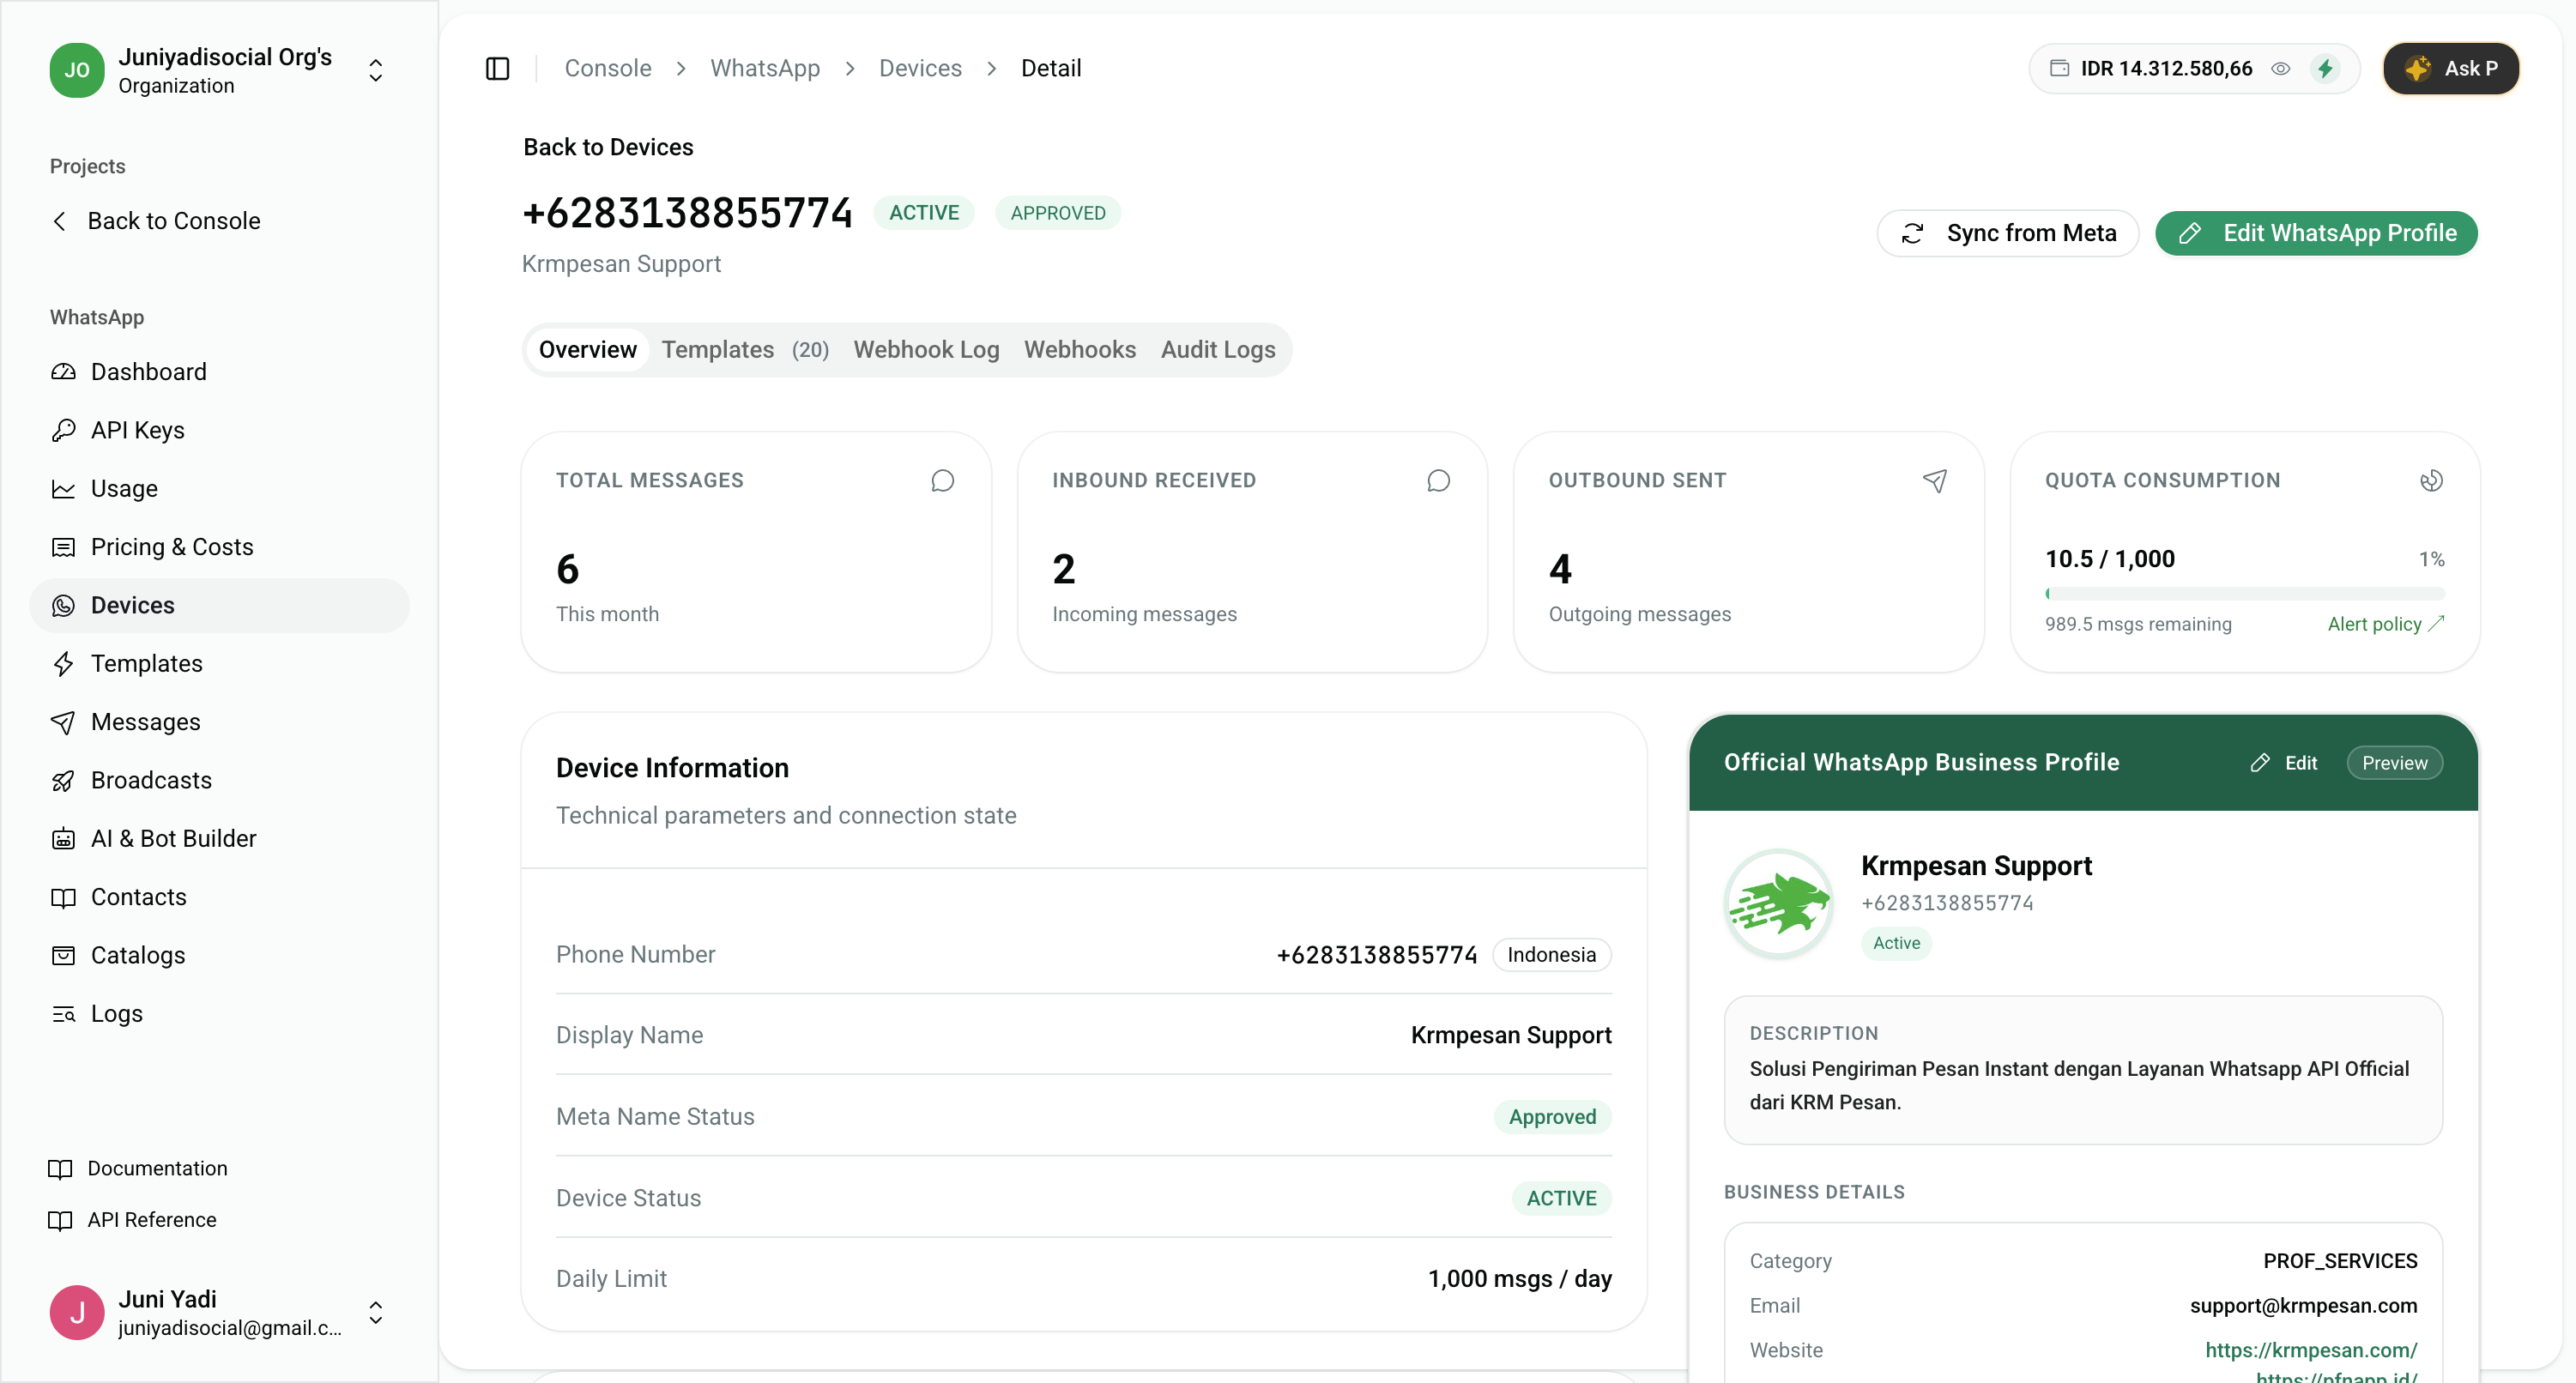Expand the Juni Yadi account menu
The height and width of the screenshot is (1383, 2576).
[375, 1312]
